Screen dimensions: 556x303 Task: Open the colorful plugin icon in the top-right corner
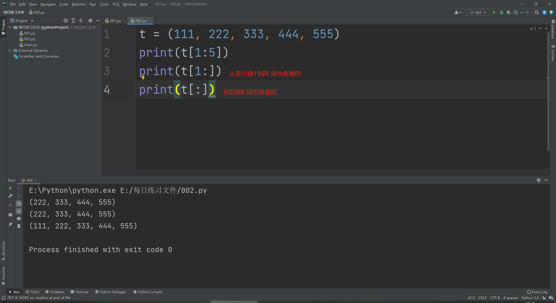tap(552, 12)
